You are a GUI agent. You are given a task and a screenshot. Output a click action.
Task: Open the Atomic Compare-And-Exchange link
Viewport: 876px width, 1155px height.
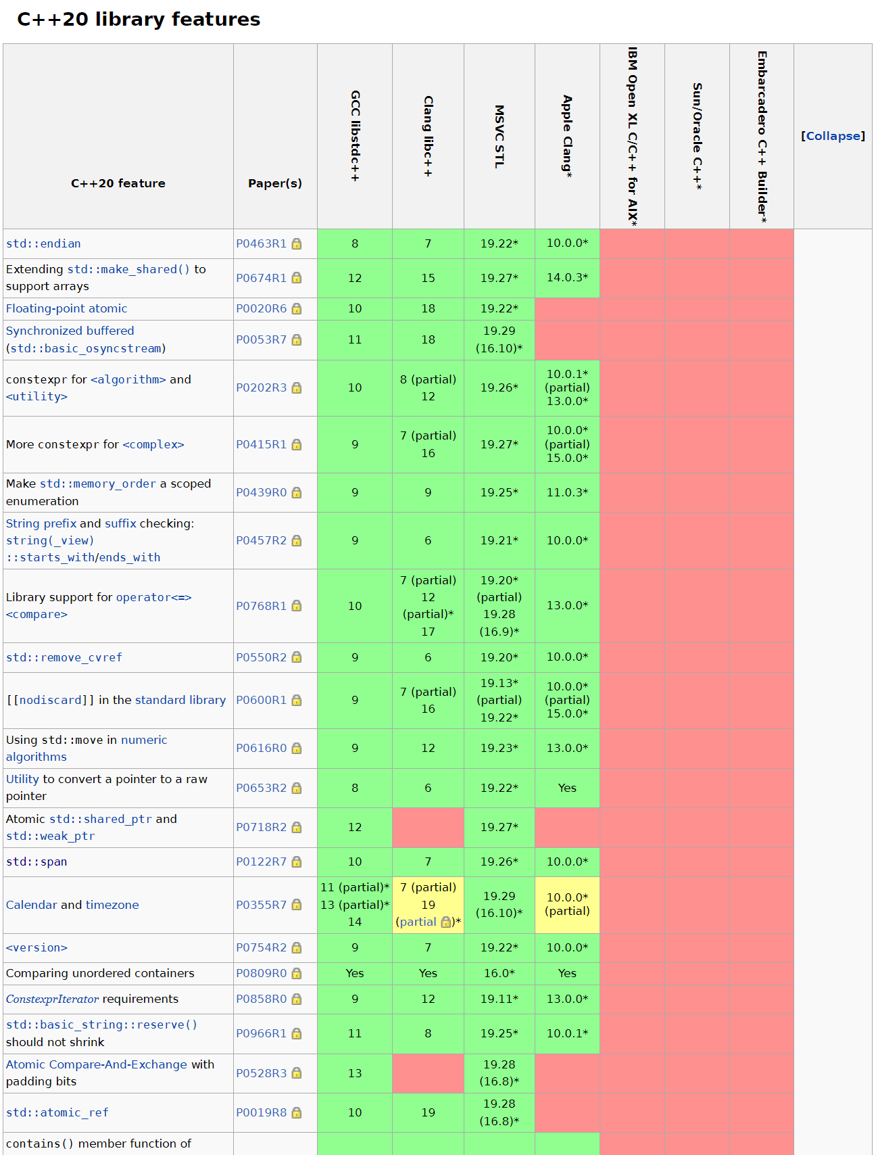(x=97, y=1064)
